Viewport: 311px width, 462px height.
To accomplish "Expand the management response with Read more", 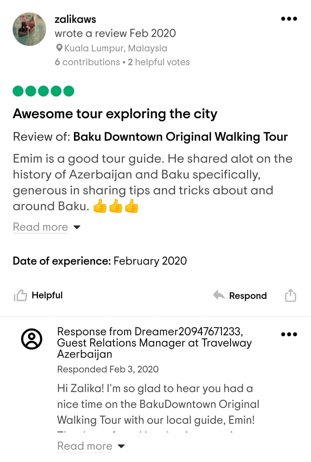I will pos(85,446).
